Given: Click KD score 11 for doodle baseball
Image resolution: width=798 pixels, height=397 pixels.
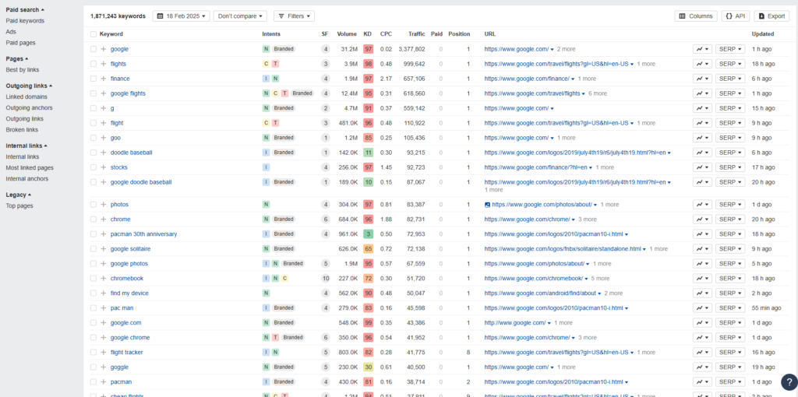Looking at the screenshot, I should click(368, 153).
